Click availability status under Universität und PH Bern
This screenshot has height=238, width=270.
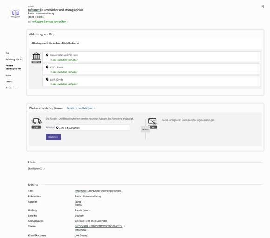tap(64, 60)
